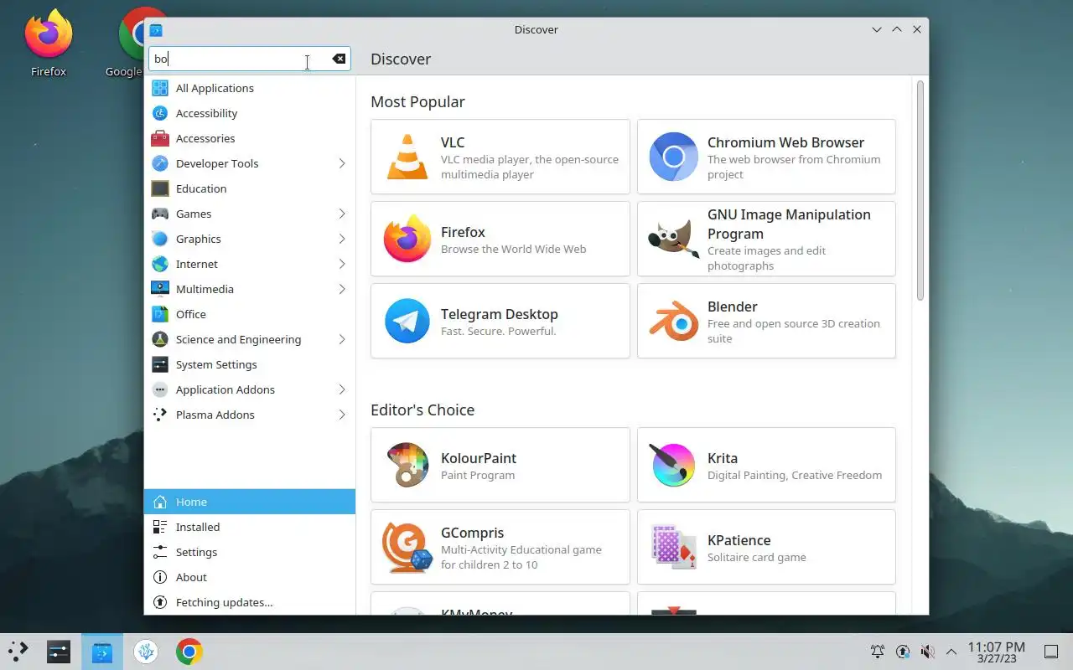Click the GIMP mascot icon
1073x670 pixels.
tap(673, 239)
